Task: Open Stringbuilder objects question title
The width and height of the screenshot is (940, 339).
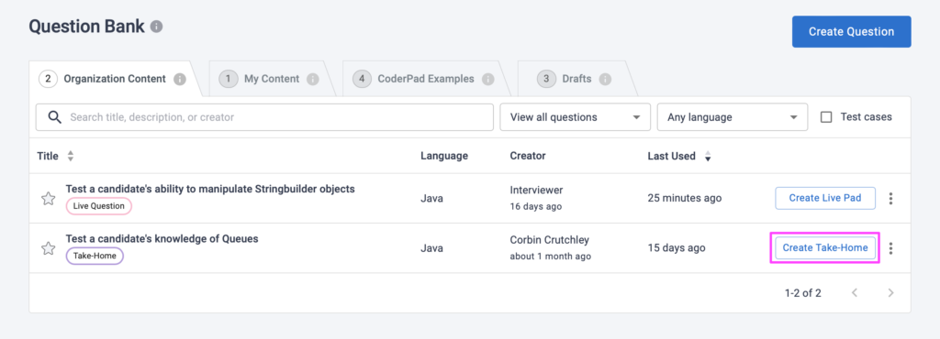Action: (210, 189)
